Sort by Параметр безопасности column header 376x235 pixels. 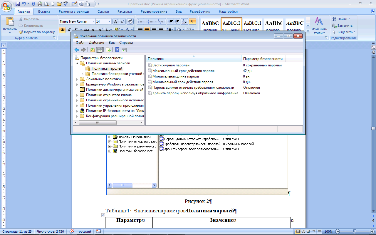point(263,59)
